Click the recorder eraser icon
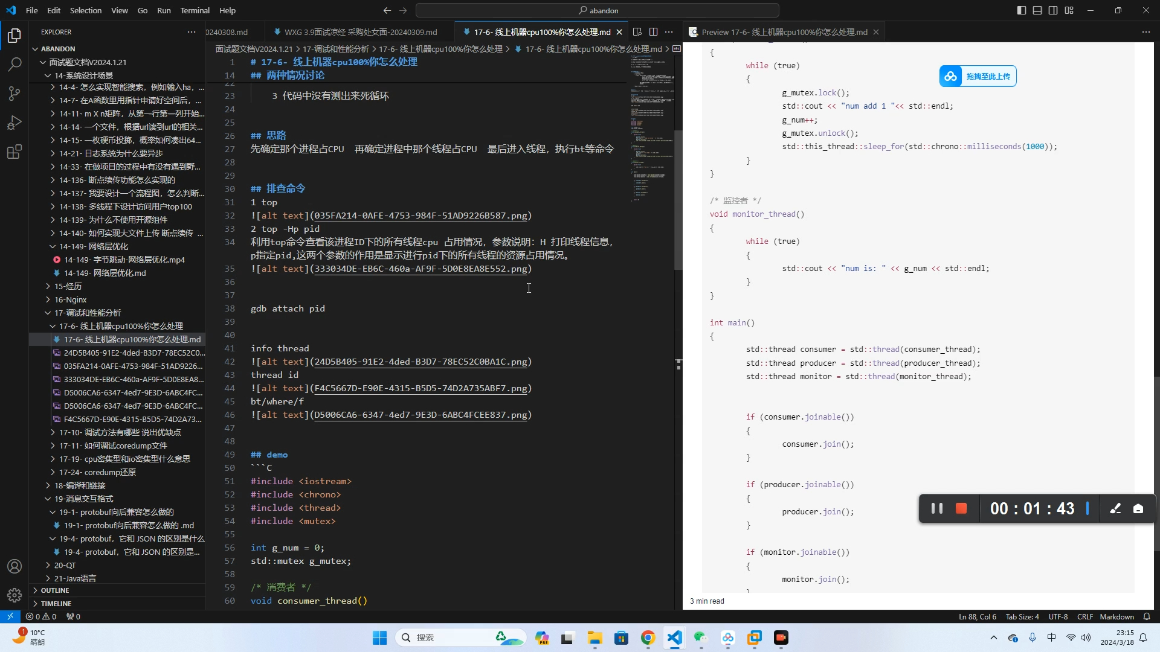This screenshot has width=1160, height=652. click(1138, 508)
